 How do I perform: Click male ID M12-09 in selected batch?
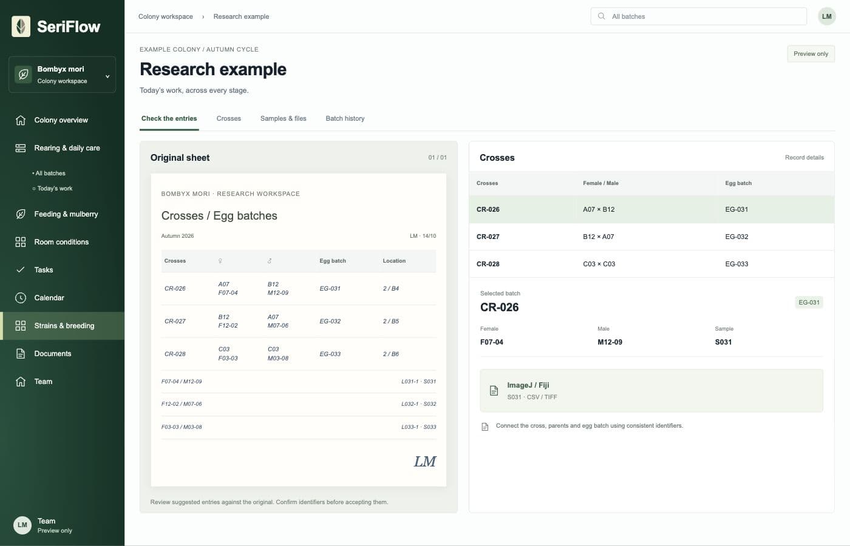[x=610, y=342]
